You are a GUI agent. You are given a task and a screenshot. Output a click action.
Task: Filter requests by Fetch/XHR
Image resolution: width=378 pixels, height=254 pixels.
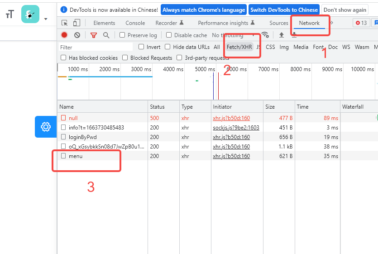tap(239, 47)
